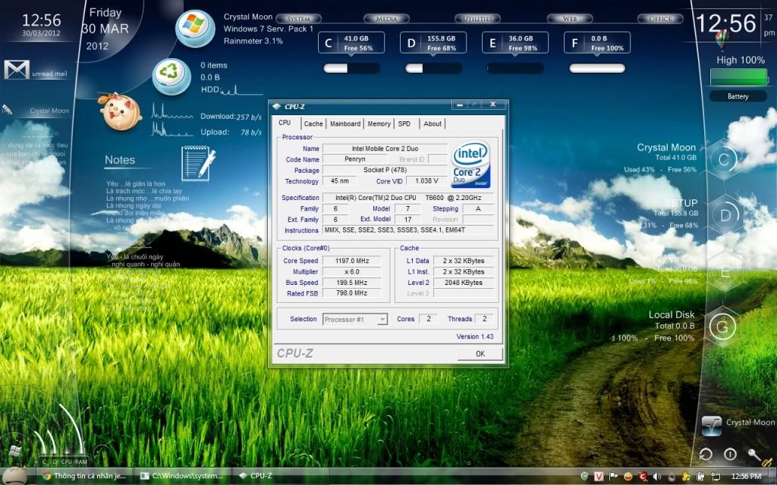
Task: Open the G drive hexagon icon
Action: pyautogui.click(x=722, y=327)
